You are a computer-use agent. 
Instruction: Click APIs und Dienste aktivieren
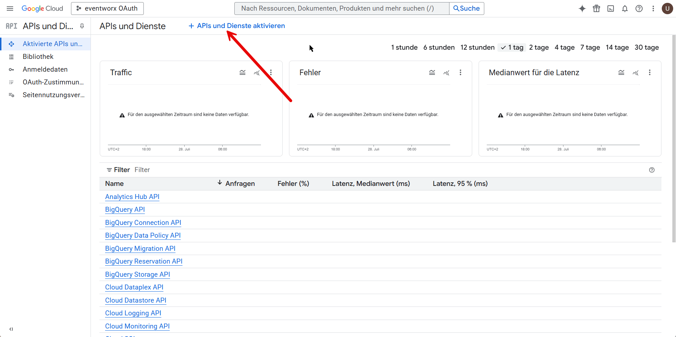click(236, 26)
